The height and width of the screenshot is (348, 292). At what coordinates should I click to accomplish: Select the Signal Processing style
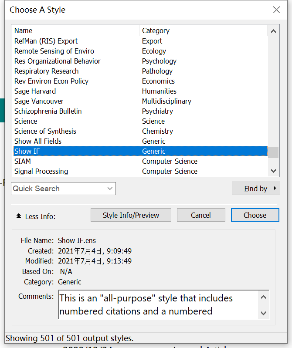[41, 171]
